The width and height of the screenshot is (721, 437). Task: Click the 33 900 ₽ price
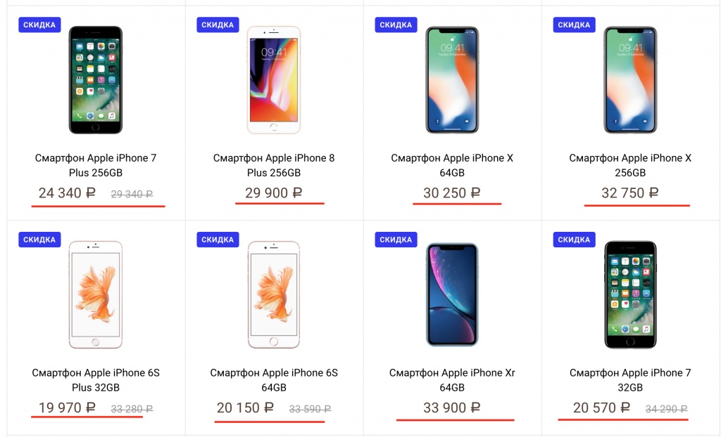(x=452, y=407)
